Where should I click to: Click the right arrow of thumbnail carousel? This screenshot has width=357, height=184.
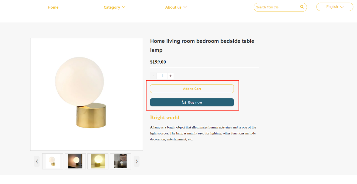coord(137,161)
